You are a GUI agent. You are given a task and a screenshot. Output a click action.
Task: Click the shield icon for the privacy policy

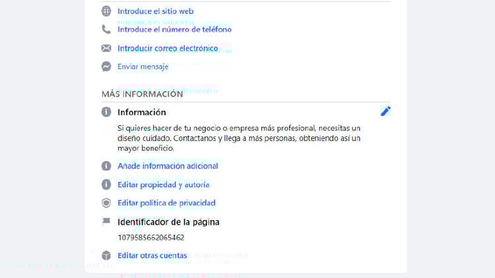106,203
